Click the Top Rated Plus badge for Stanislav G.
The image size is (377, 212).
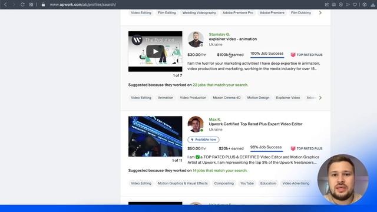(306, 55)
